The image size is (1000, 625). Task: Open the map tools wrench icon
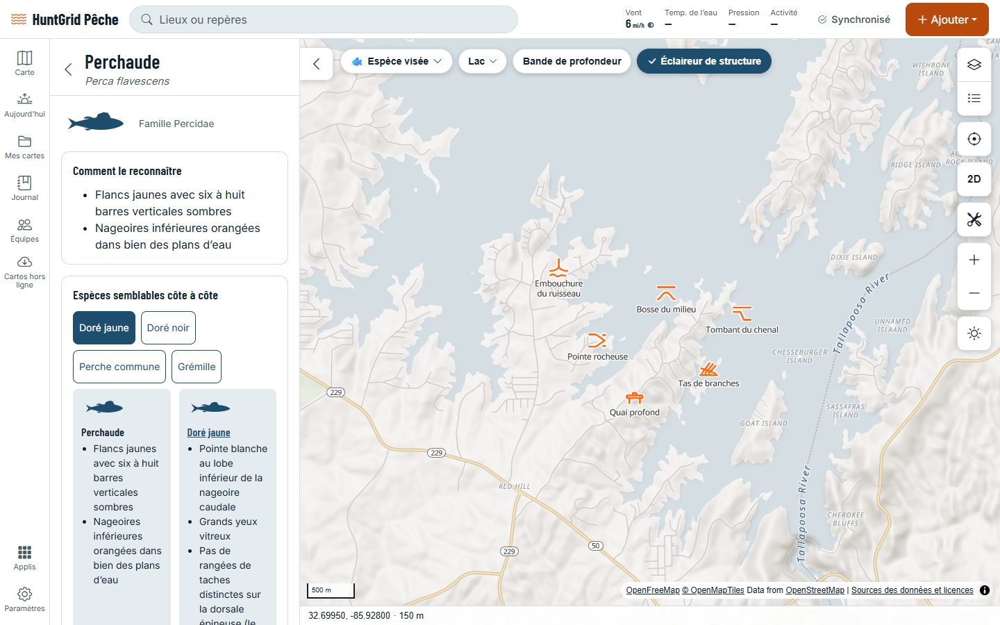point(974,219)
